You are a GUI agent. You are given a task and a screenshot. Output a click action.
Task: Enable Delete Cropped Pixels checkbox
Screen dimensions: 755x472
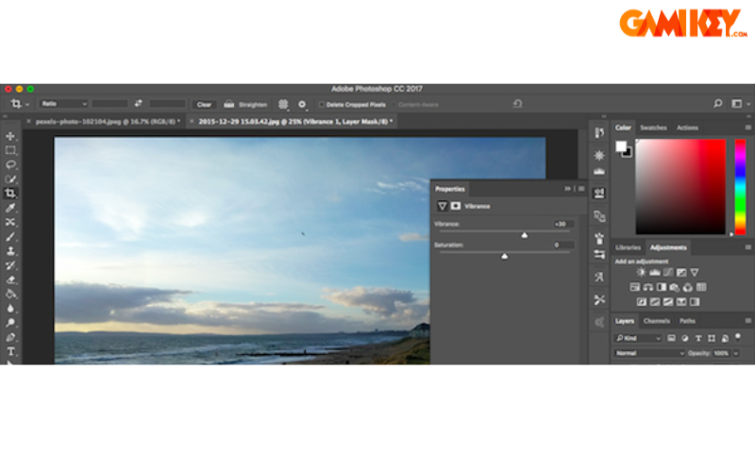click(321, 105)
